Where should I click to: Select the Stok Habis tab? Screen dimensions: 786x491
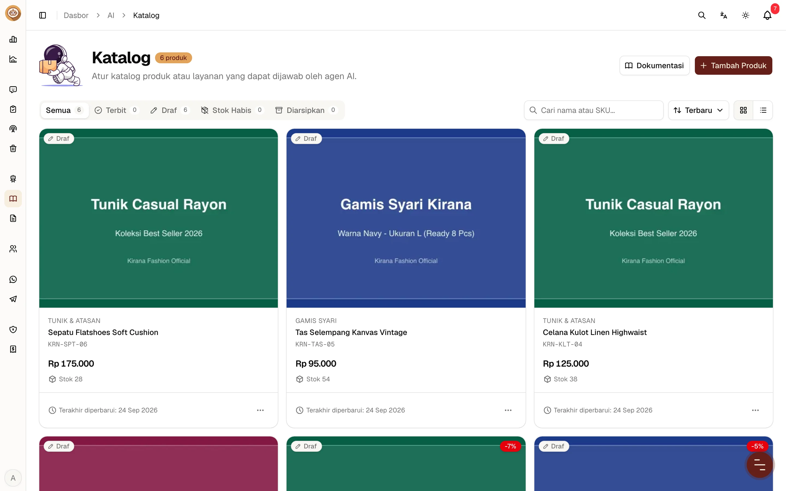point(232,110)
